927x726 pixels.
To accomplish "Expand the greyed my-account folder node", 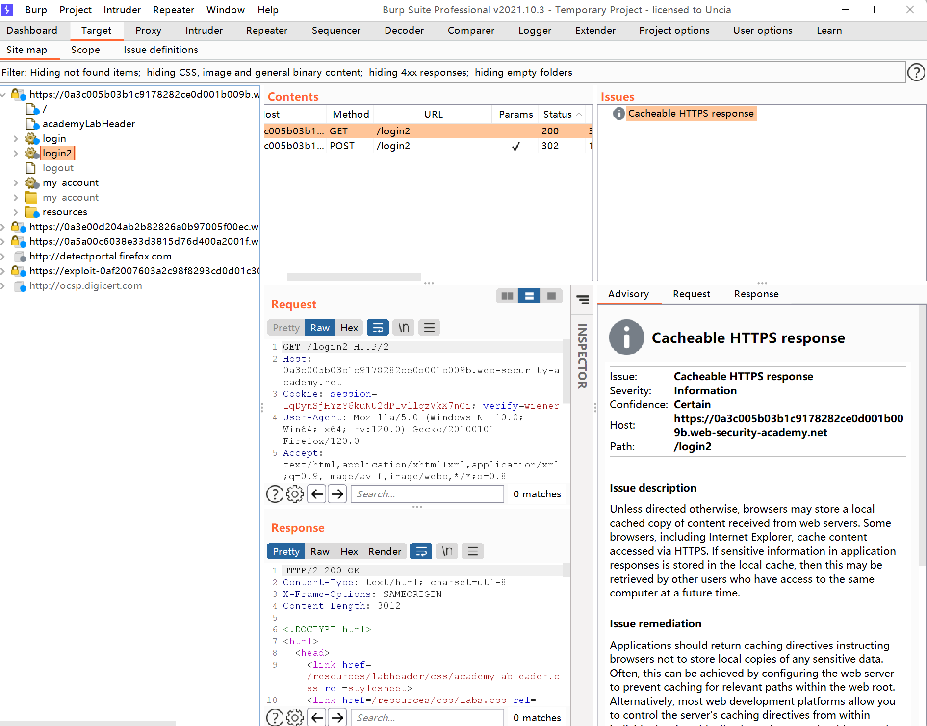I will click(x=15, y=198).
